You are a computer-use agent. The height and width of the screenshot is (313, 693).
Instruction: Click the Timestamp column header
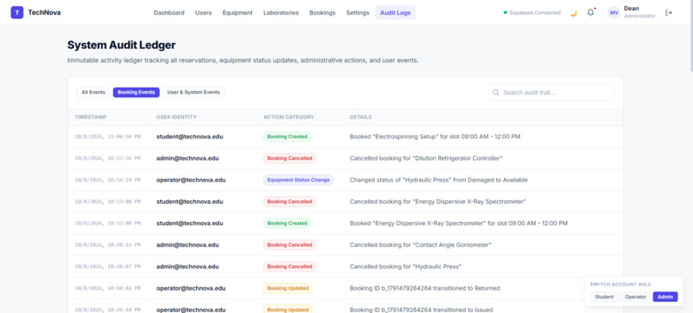[90, 117]
